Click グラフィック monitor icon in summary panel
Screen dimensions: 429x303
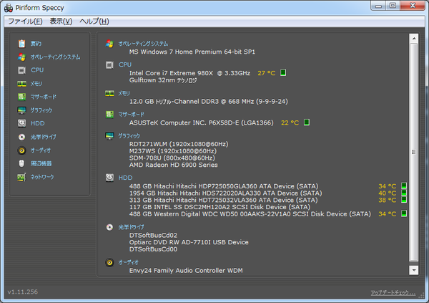tap(109, 135)
